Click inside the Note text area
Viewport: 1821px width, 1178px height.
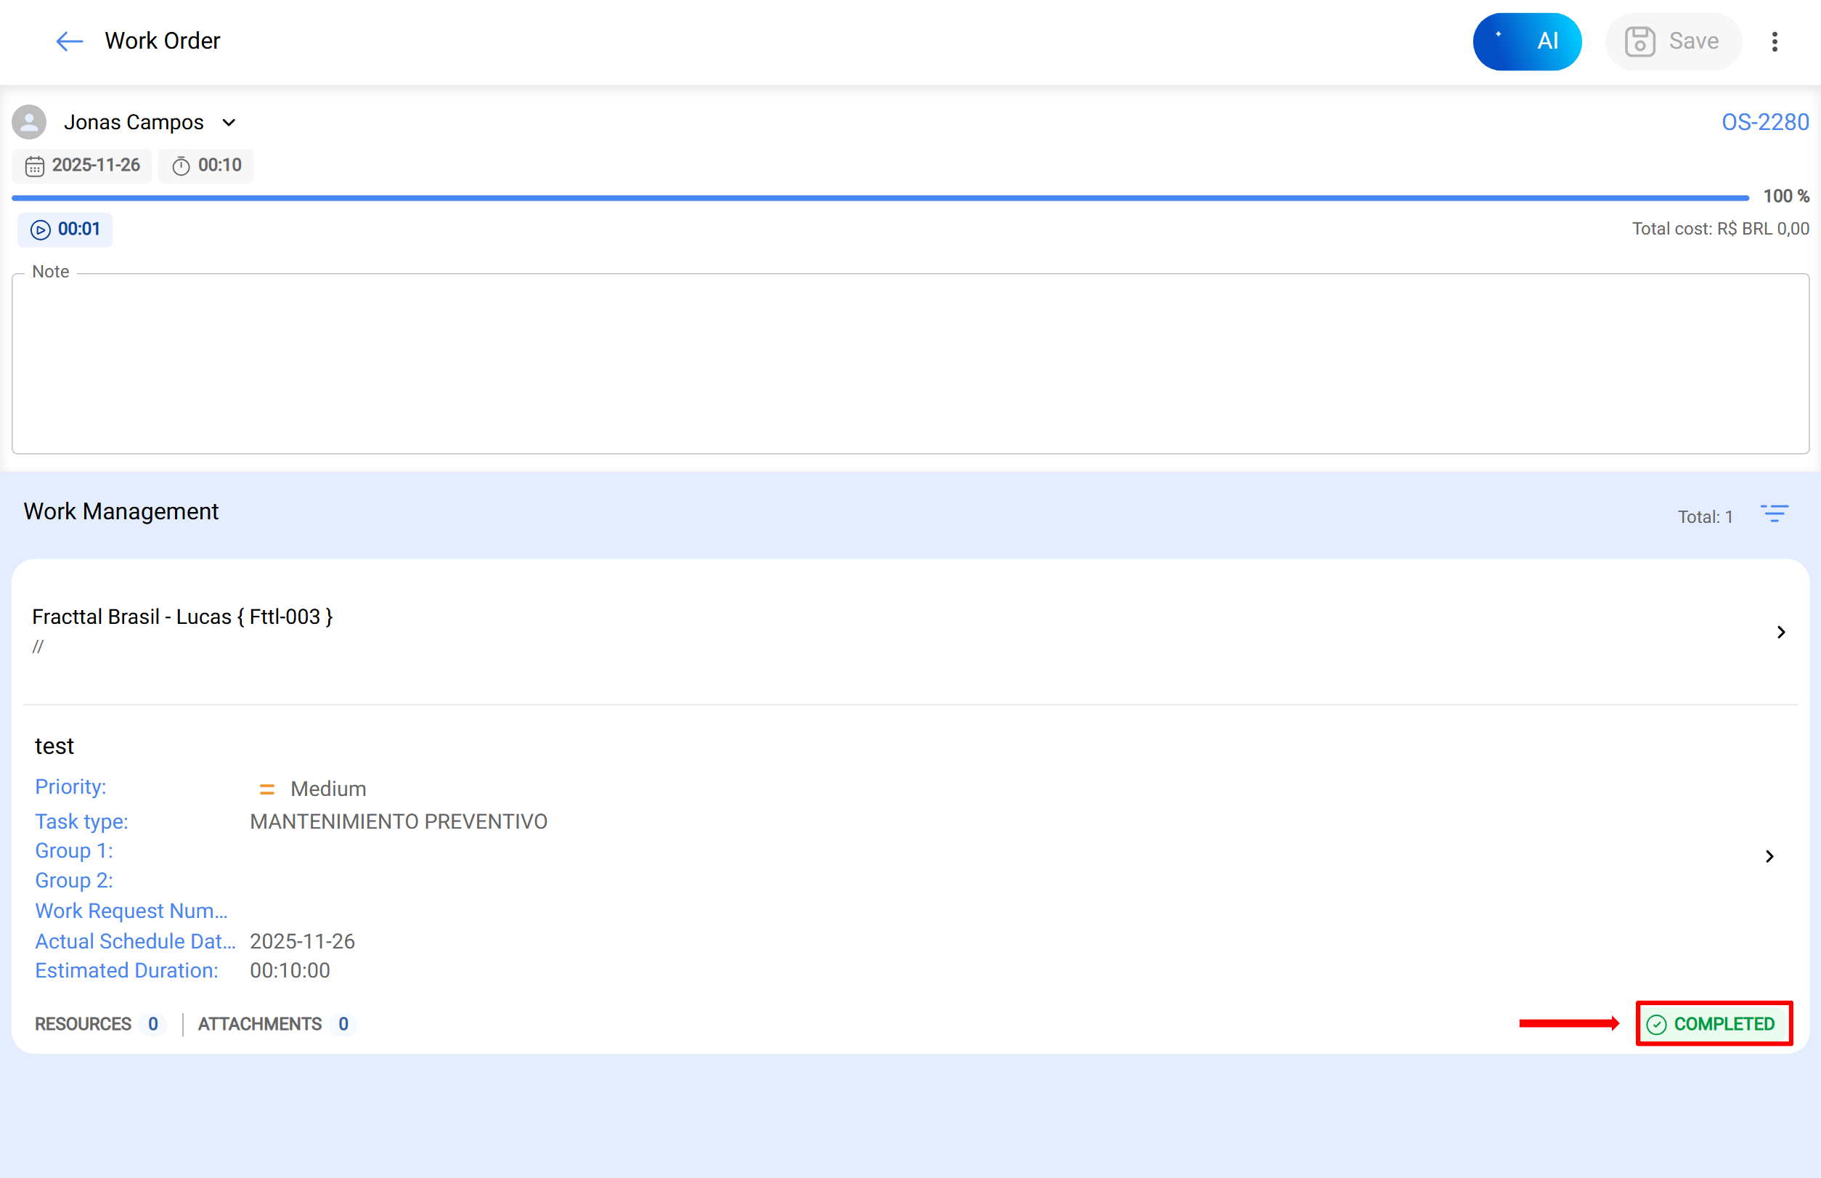click(x=910, y=365)
